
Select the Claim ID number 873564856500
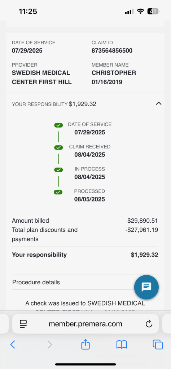point(112,50)
